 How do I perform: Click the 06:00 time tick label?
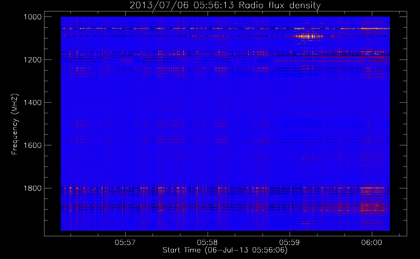(x=372, y=242)
